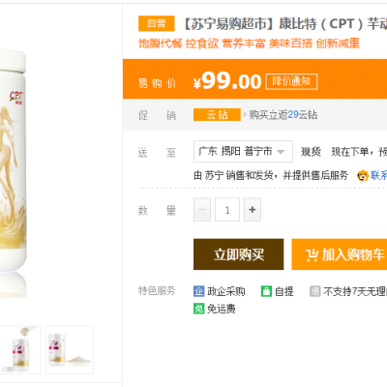Click the 立即购买 button
The height and width of the screenshot is (387, 387).
click(239, 254)
